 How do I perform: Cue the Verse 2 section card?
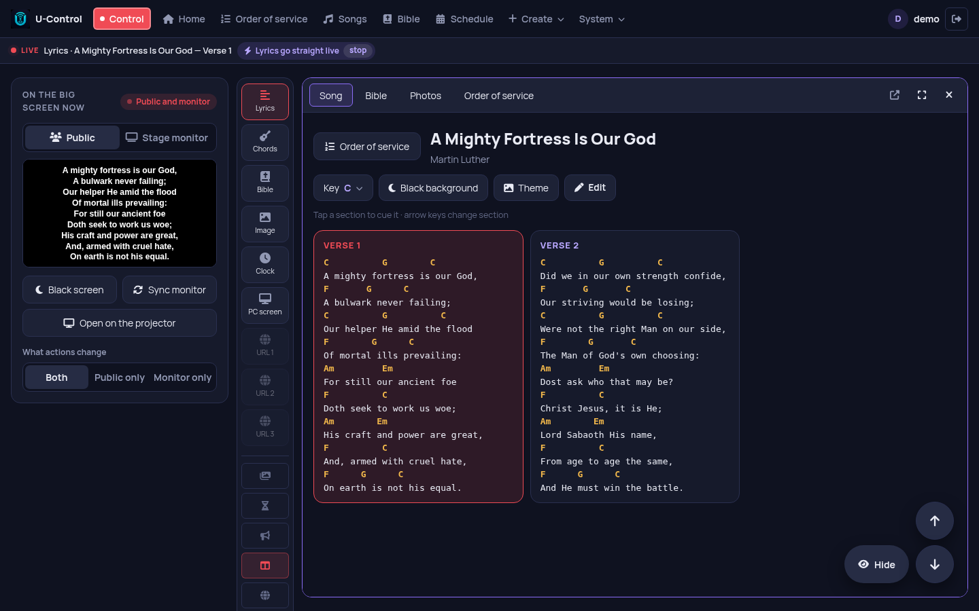[x=635, y=367]
